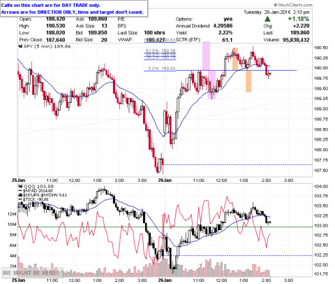The height and width of the screenshot is (284, 335).
Task: Click the Yield value 2.22%
Action: tap(225, 33)
